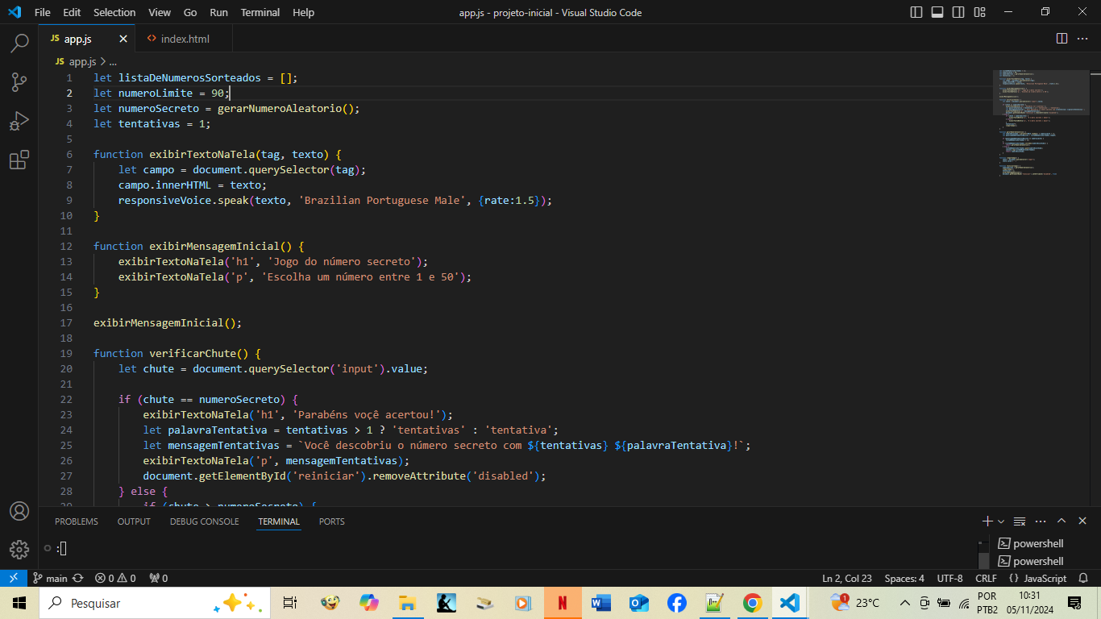Close the terminal panel

tap(1082, 521)
